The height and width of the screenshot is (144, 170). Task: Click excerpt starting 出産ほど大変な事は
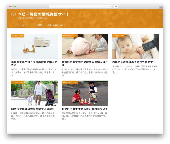pos(34,116)
